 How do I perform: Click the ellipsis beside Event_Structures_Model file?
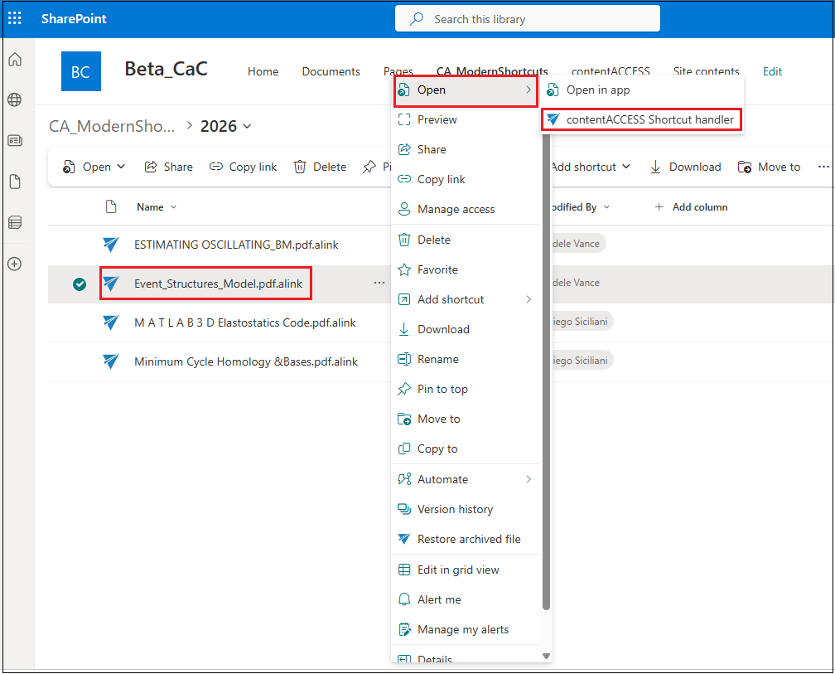(379, 283)
